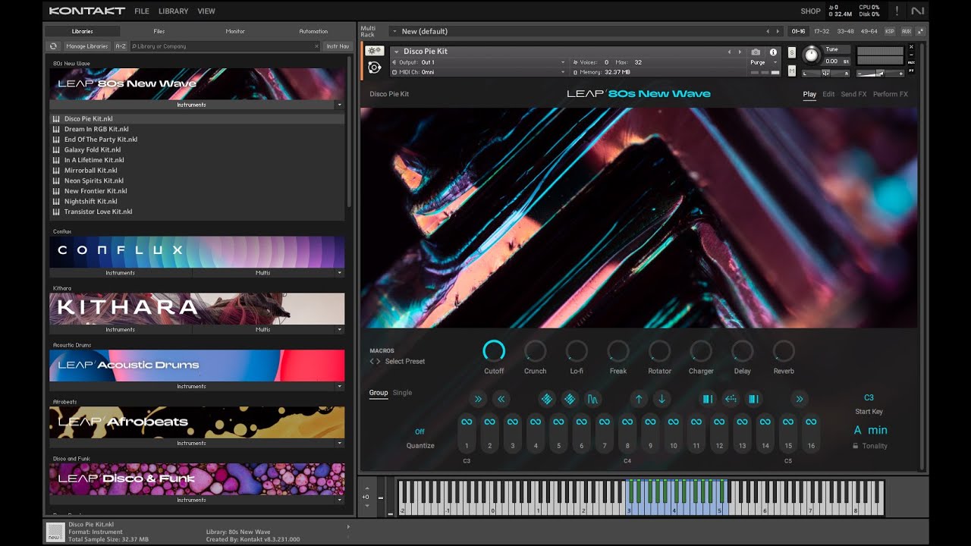Viewport: 971px width, 546px height.
Task: Click the Macros preset arrows icon
Action: pos(375,362)
